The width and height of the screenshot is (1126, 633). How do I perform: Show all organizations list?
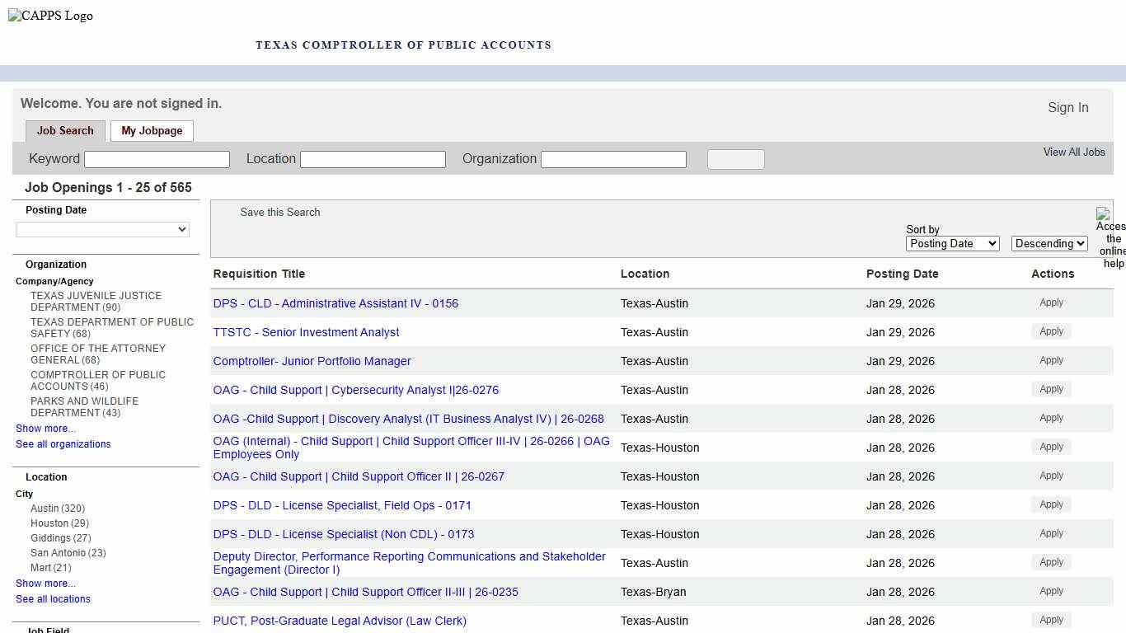click(63, 444)
